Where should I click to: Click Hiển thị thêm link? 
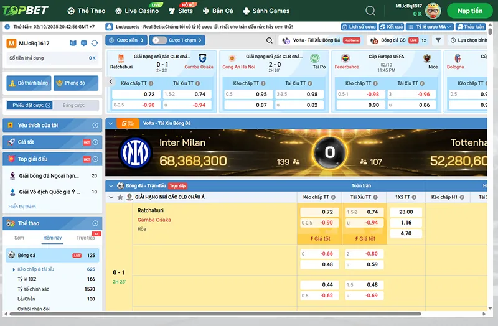pyautogui.click(x=22, y=207)
